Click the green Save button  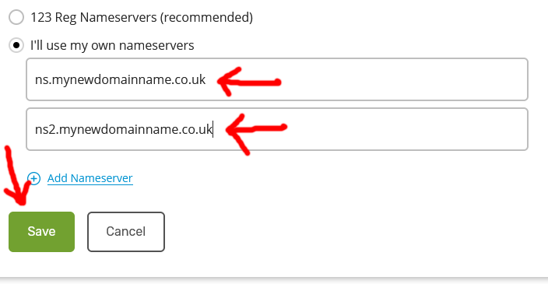41,232
